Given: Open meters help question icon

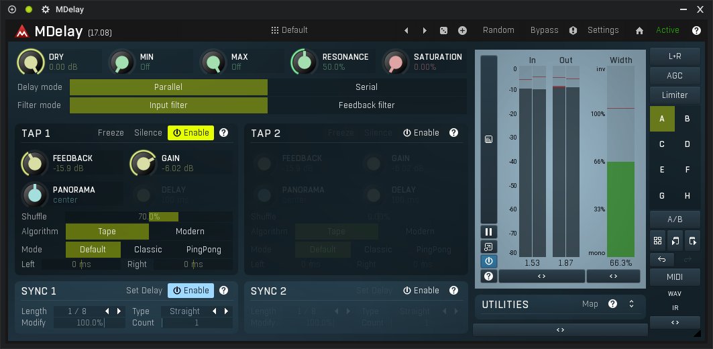Looking at the screenshot, I should 489,277.
